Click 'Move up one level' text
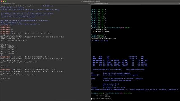 [x=109, y=86]
